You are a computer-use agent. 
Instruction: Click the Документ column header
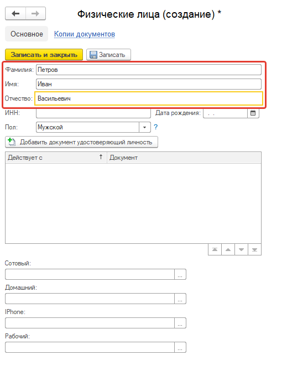click(184, 158)
